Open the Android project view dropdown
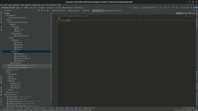Image resolution: width=198 pixels, height=111 pixels. tap(9, 10)
